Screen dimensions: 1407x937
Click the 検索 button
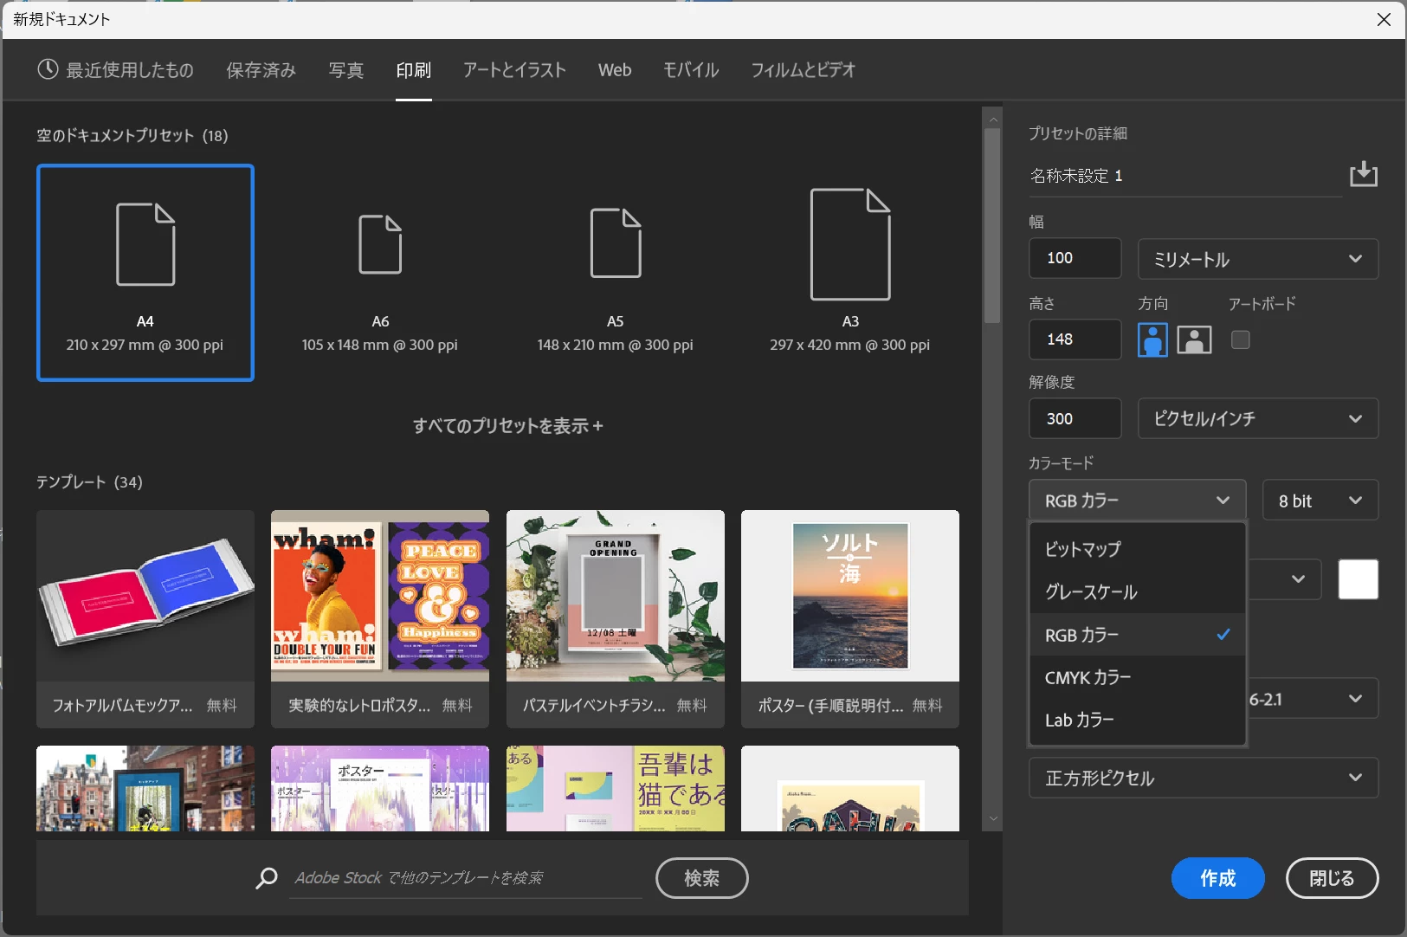(702, 878)
